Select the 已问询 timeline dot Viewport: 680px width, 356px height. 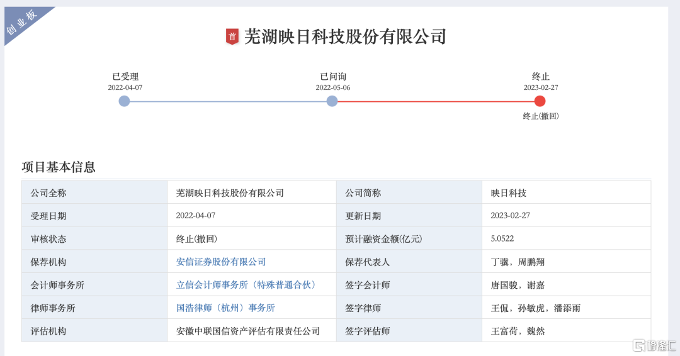pyautogui.click(x=332, y=101)
